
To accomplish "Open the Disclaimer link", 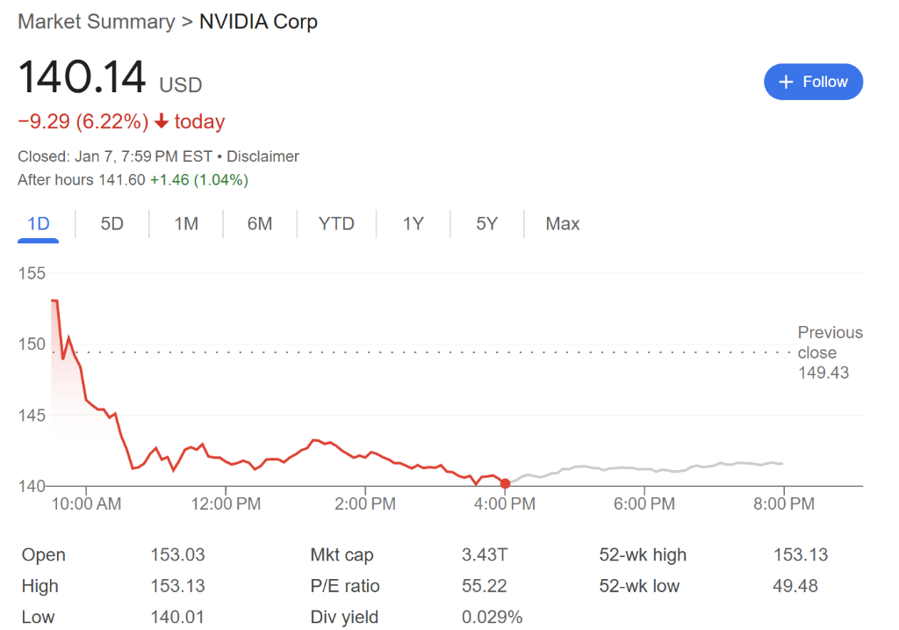I will 263,156.
